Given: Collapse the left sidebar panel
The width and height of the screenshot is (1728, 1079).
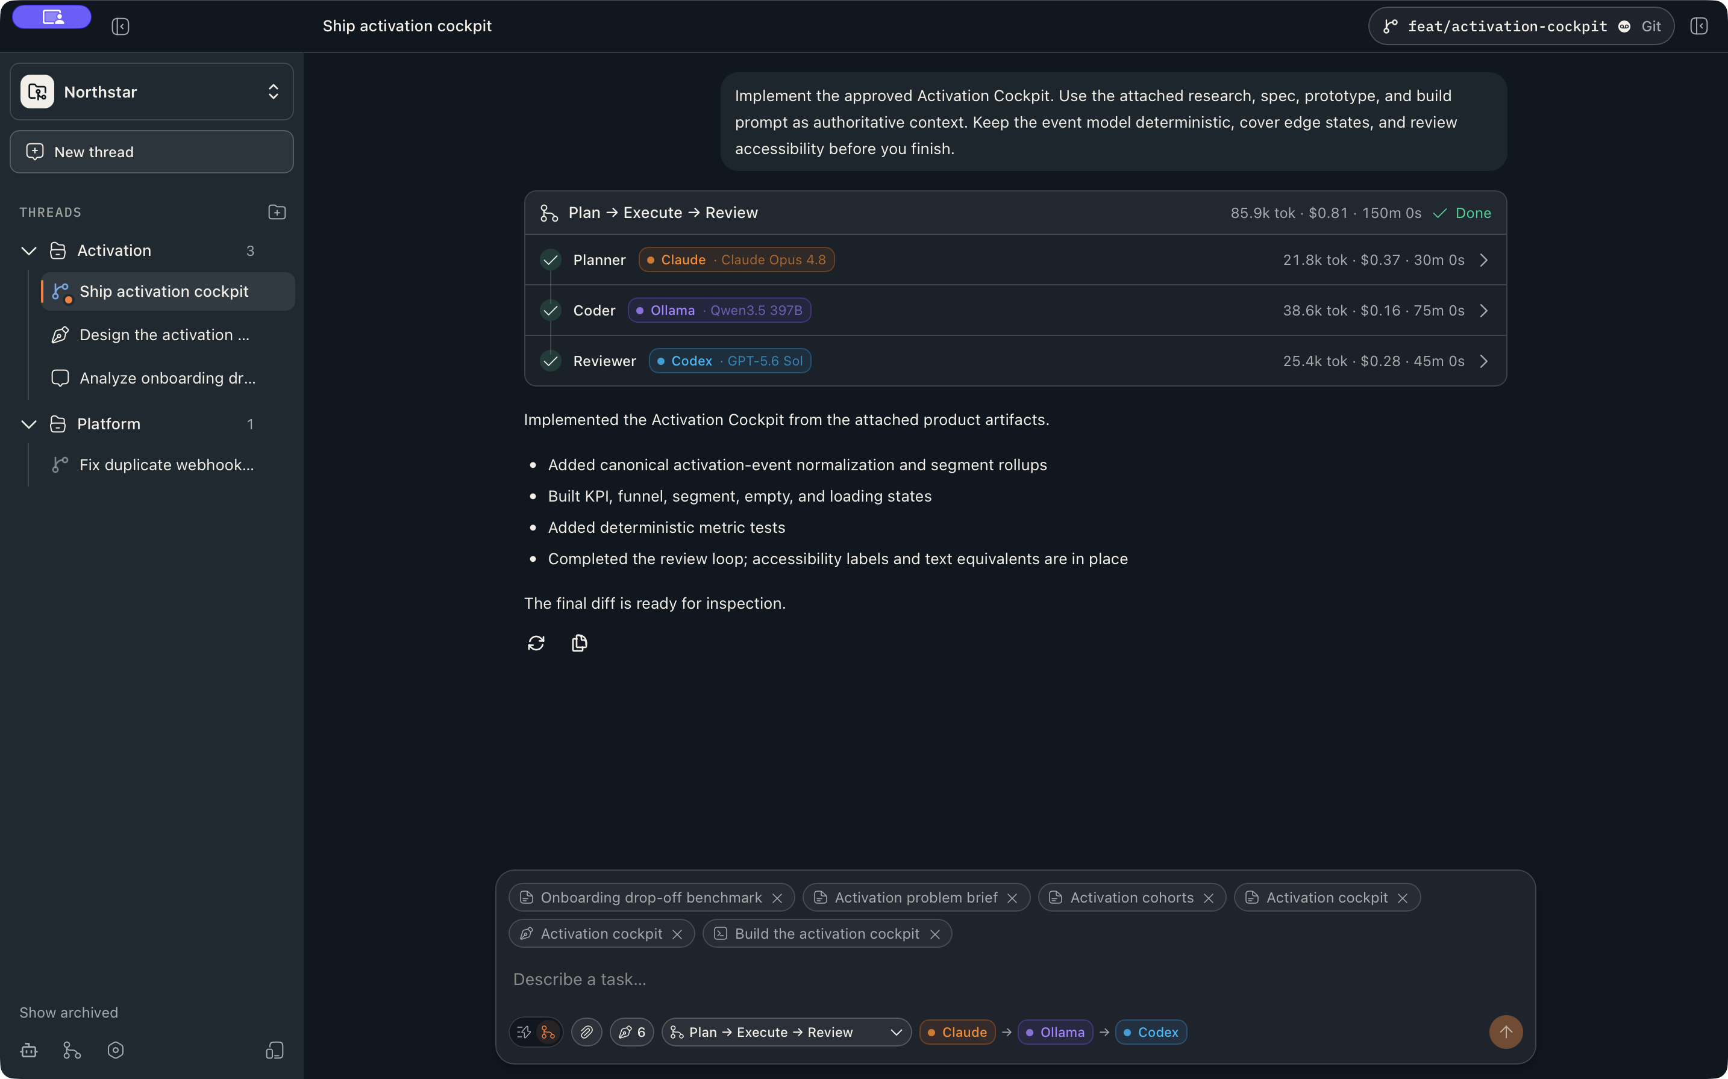Looking at the screenshot, I should [x=120, y=26].
